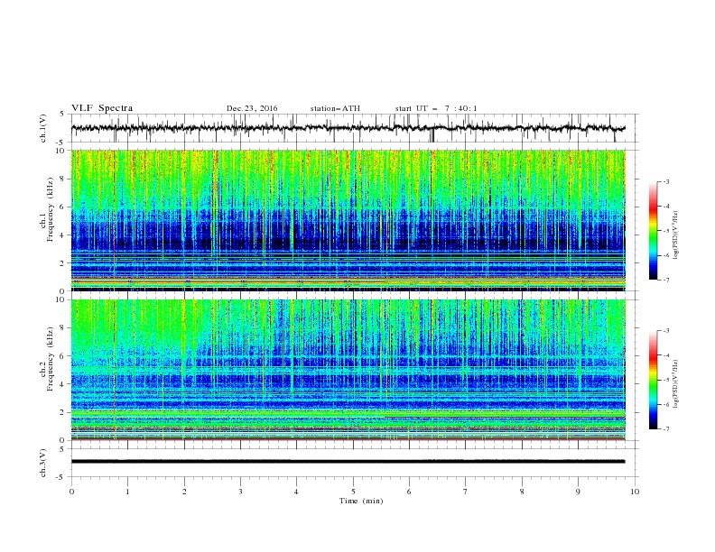The width and height of the screenshot is (715, 552).
Task: Click the ch.1 spectrogram panel
Action: (348, 220)
